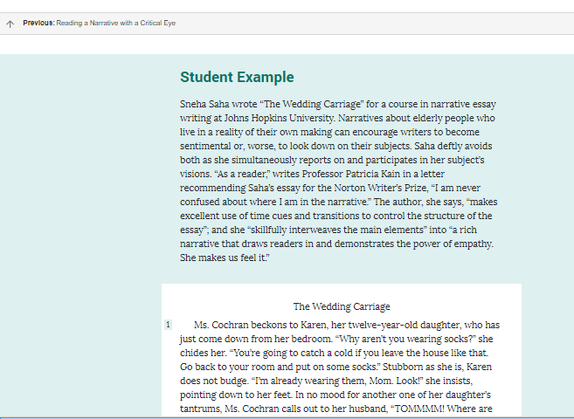Click the text writing at Johns Hopkins University

click(257, 118)
